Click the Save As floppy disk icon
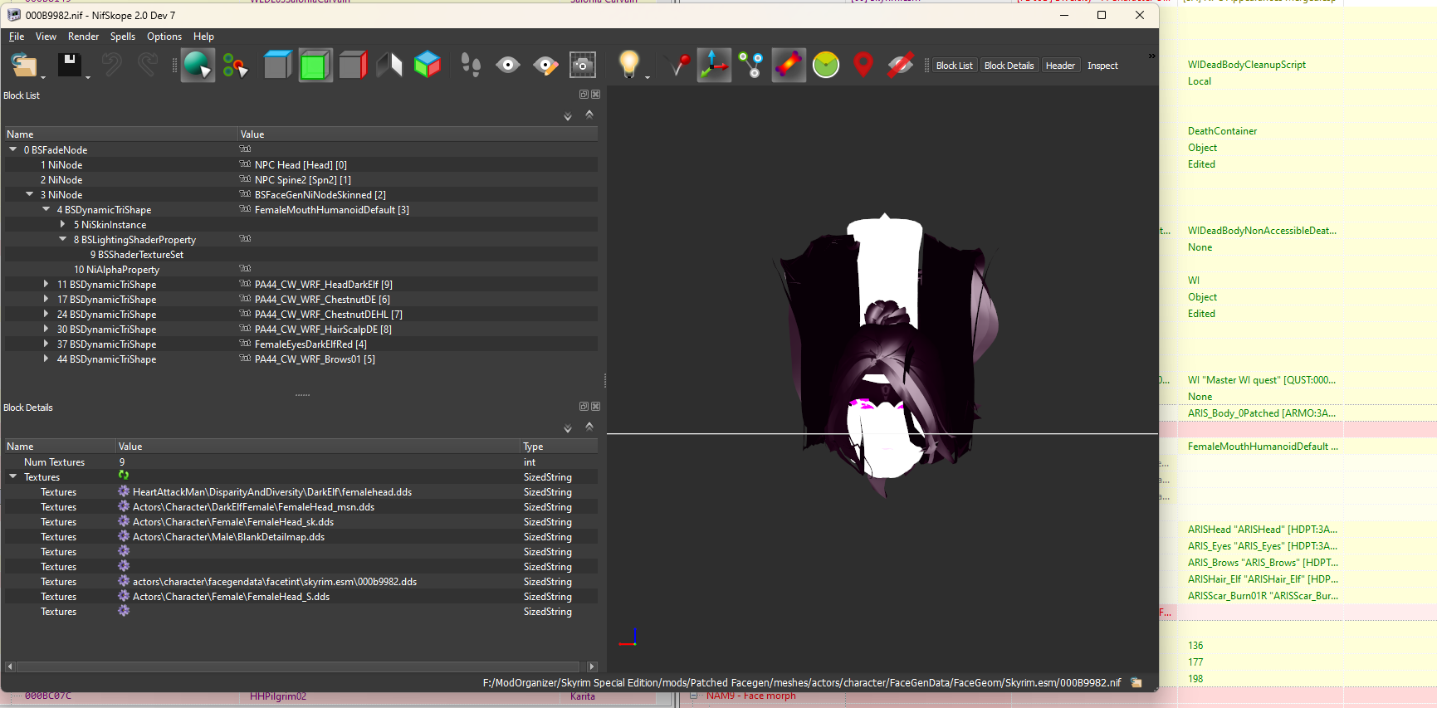This screenshot has width=1437, height=708. pyautogui.click(x=69, y=65)
